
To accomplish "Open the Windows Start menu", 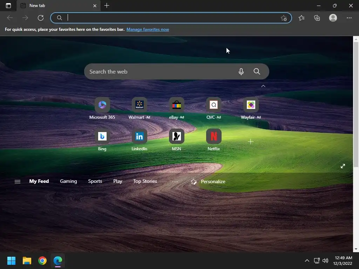I will pyautogui.click(x=11, y=261).
